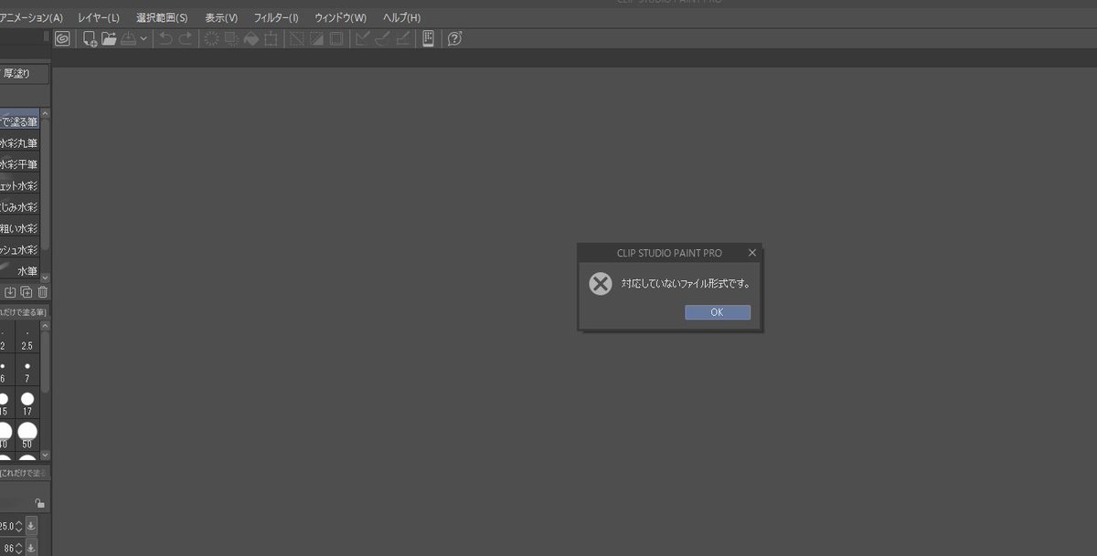Image resolution: width=1097 pixels, height=556 pixels.
Task: Click the delete sub tool trash icon
Action: coord(42,292)
